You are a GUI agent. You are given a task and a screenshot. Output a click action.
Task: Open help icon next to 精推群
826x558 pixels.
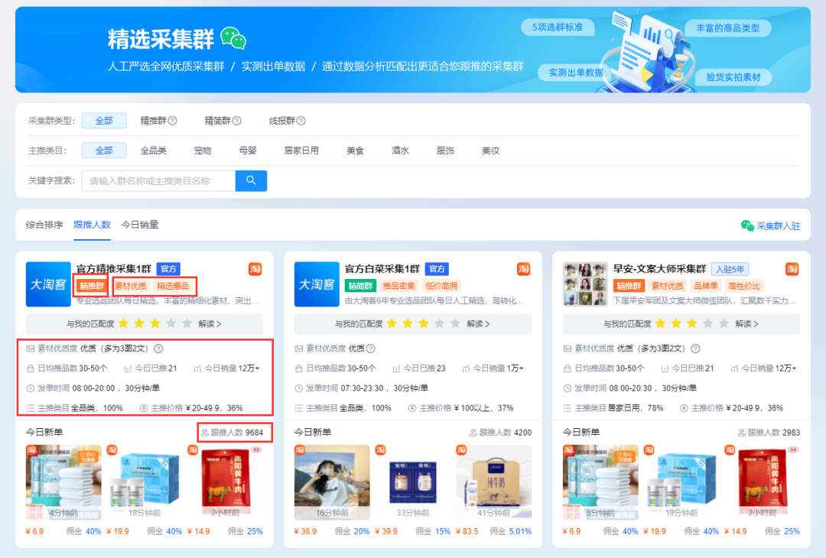coord(172,121)
